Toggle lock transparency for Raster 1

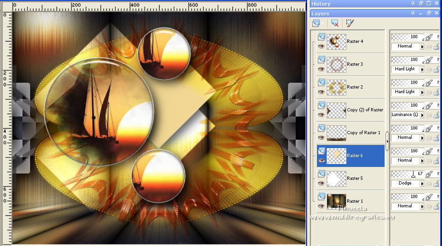[436, 206]
